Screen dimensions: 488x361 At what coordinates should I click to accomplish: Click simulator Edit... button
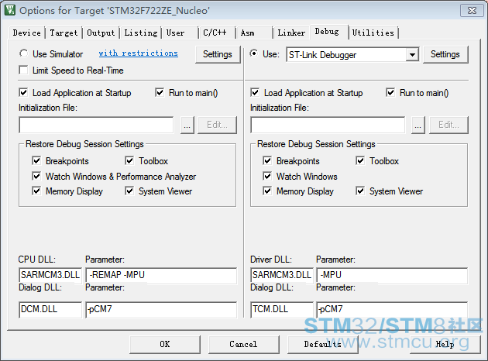pyautogui.click(x=217, y=125)
